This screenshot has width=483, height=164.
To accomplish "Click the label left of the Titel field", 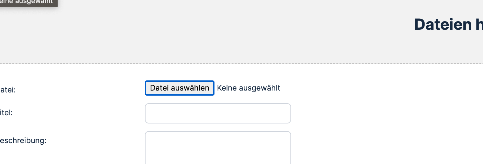I will point(6,112).
